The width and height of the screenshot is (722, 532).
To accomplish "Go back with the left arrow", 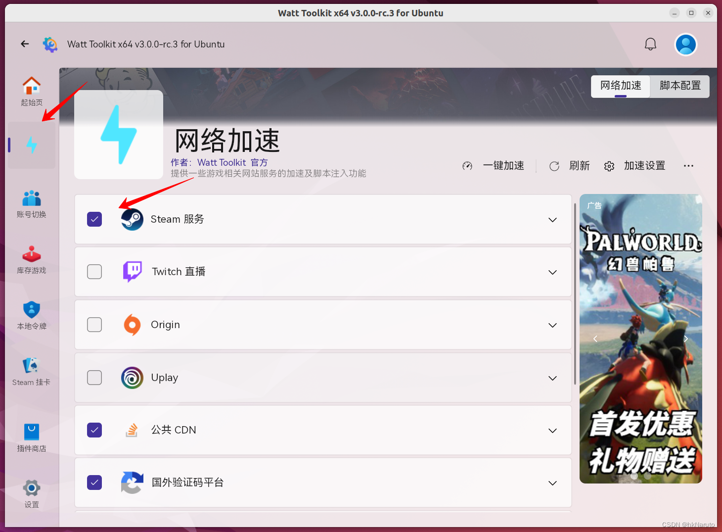I will [25, 44].
